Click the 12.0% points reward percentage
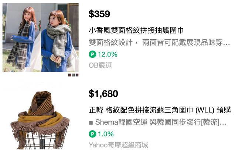This screenshot has width=238, height=150. 108,54
